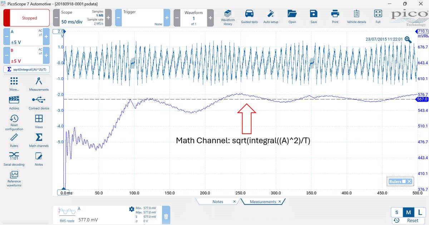Open Math channels
The width and height of the screenshot is (429, 225).
[x=39, y=141]
